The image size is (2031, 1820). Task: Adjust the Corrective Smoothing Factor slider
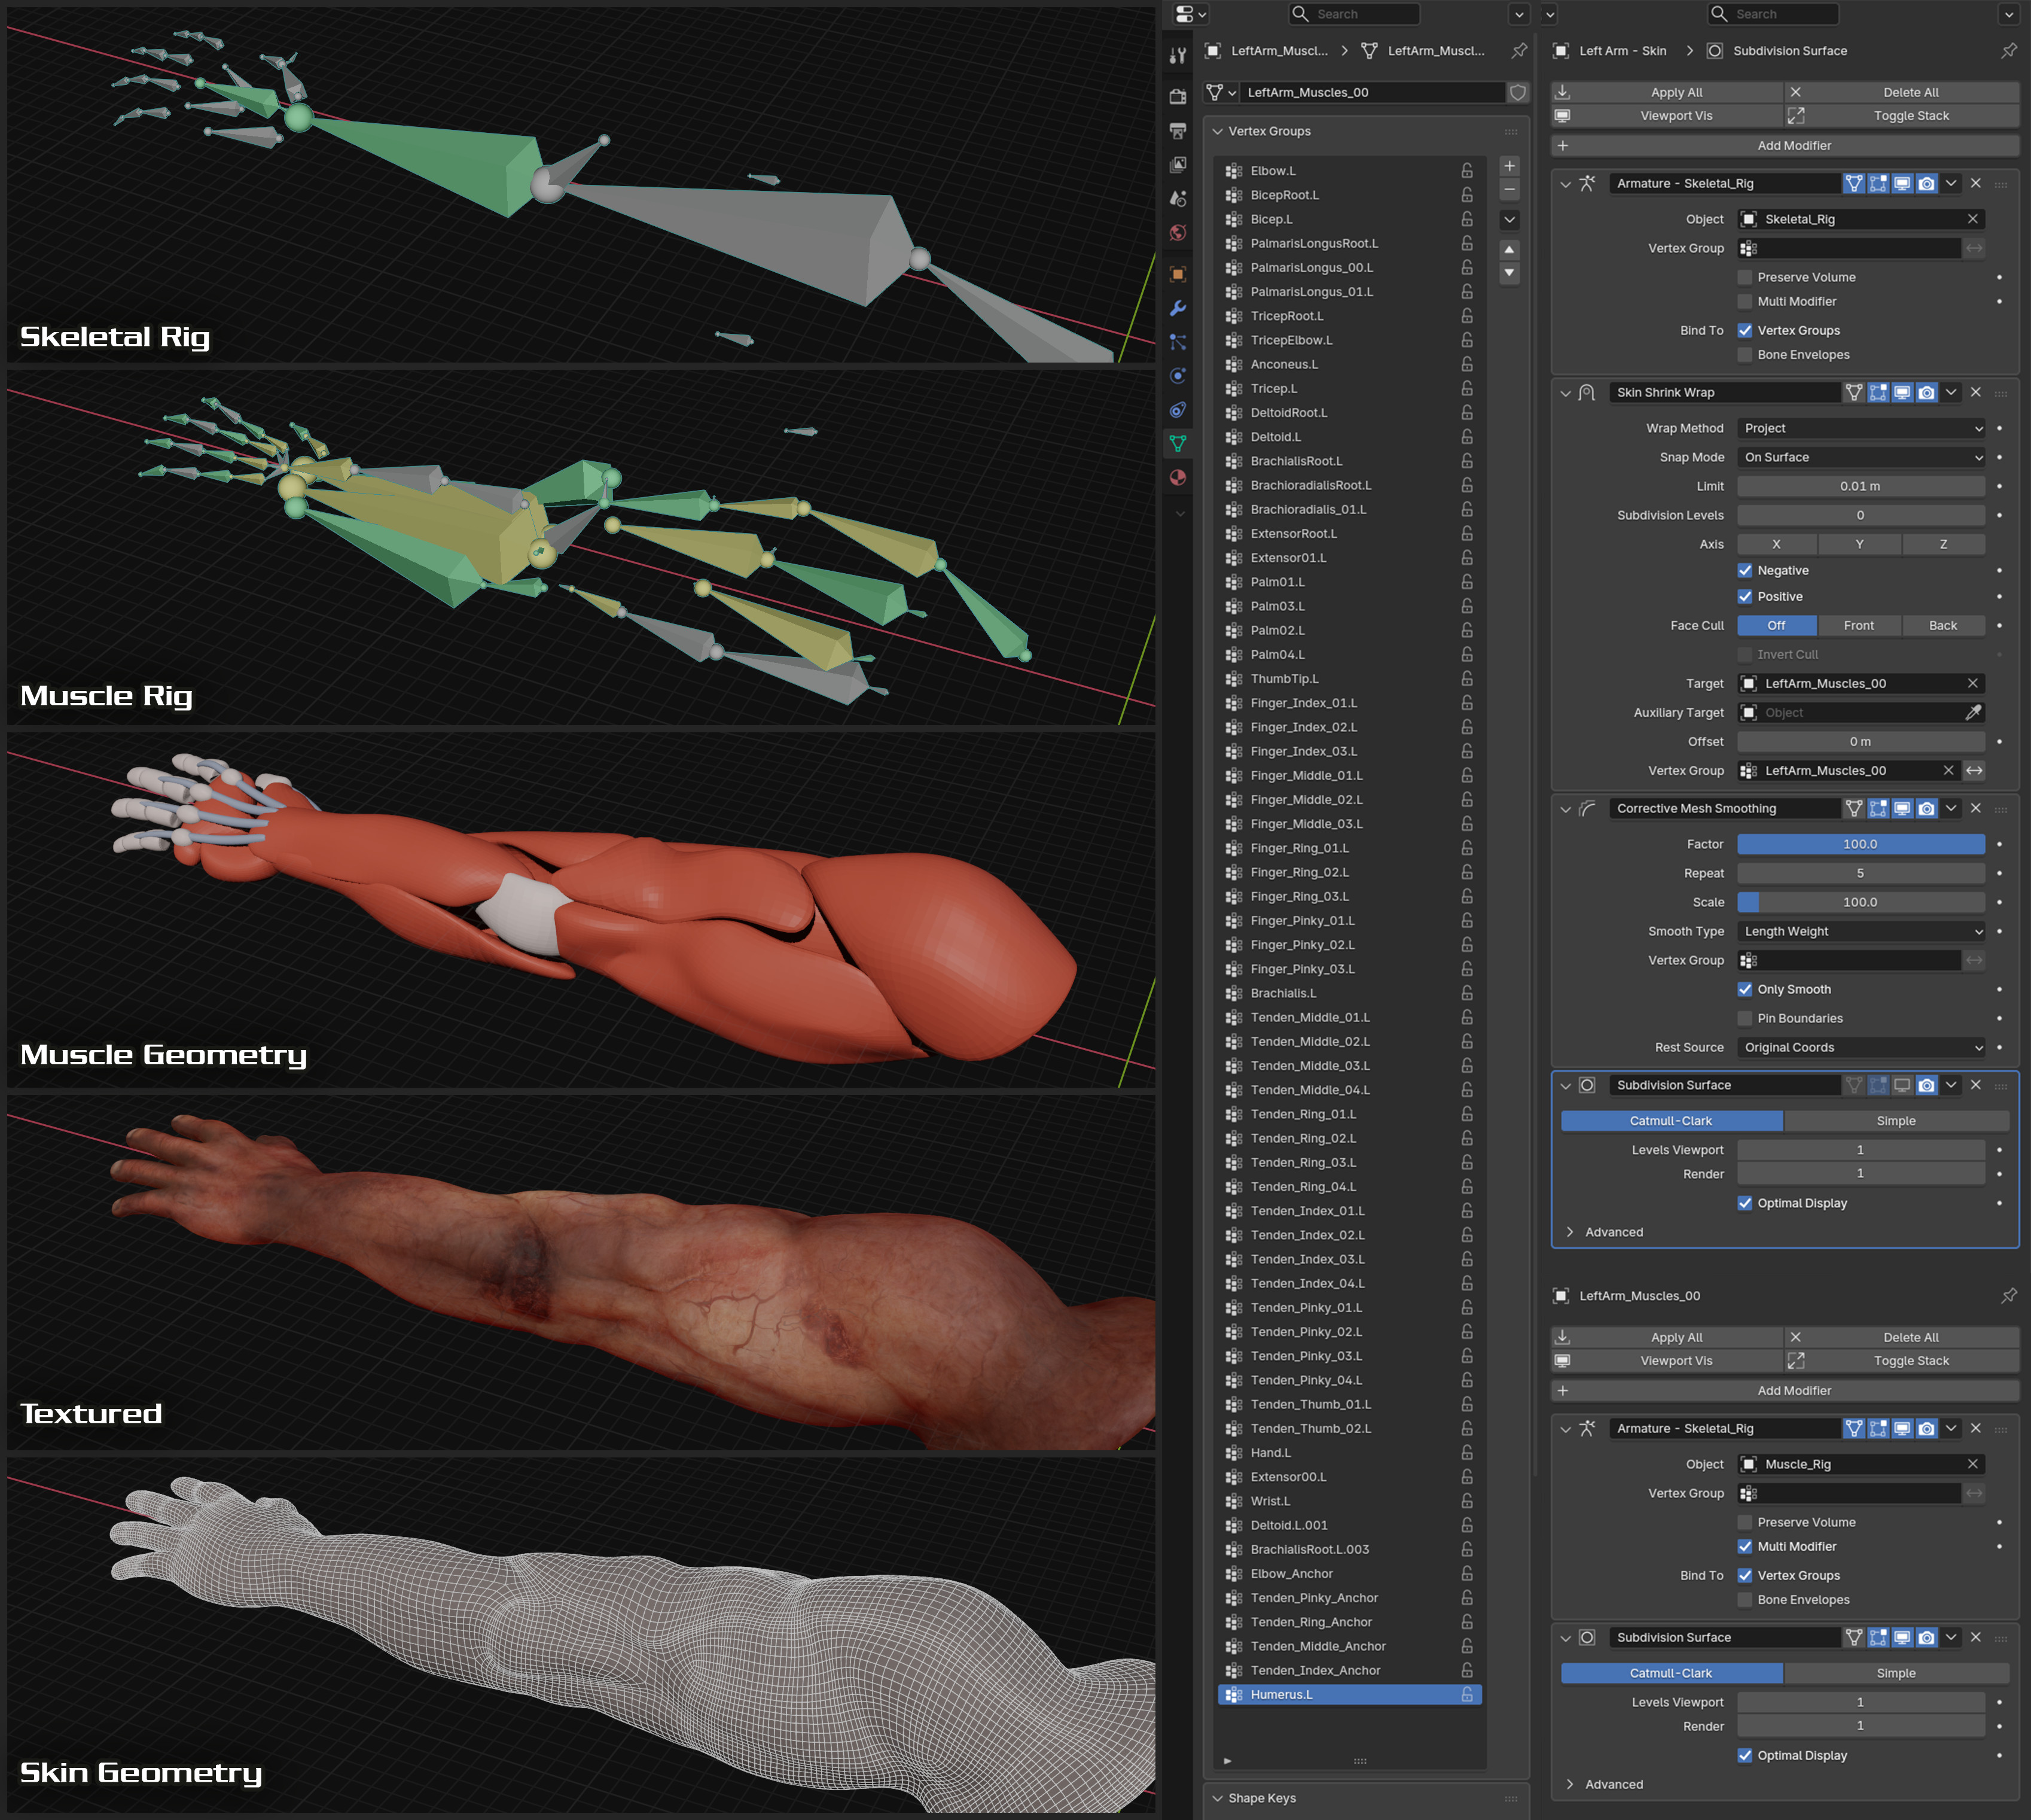[x=1860, y=844]
